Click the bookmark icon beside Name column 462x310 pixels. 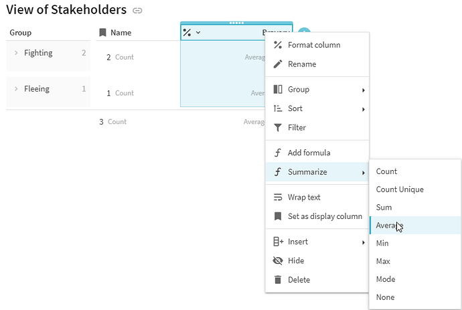[102, 32]
